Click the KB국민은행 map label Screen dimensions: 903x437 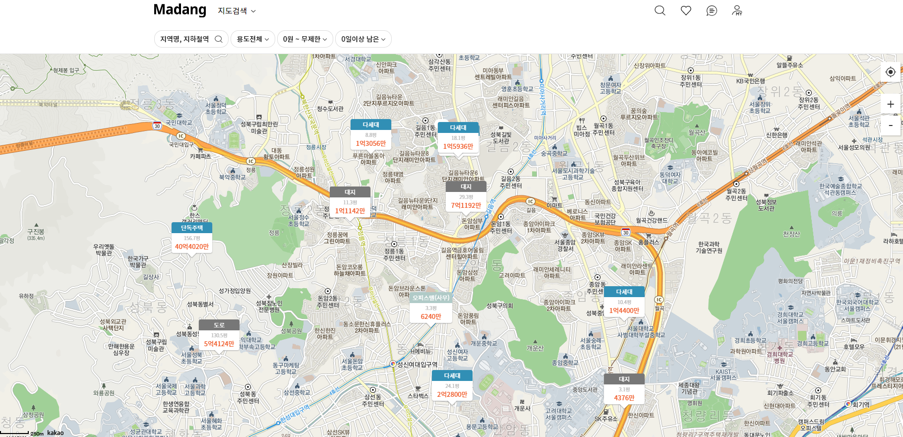(x=750, y=81)
